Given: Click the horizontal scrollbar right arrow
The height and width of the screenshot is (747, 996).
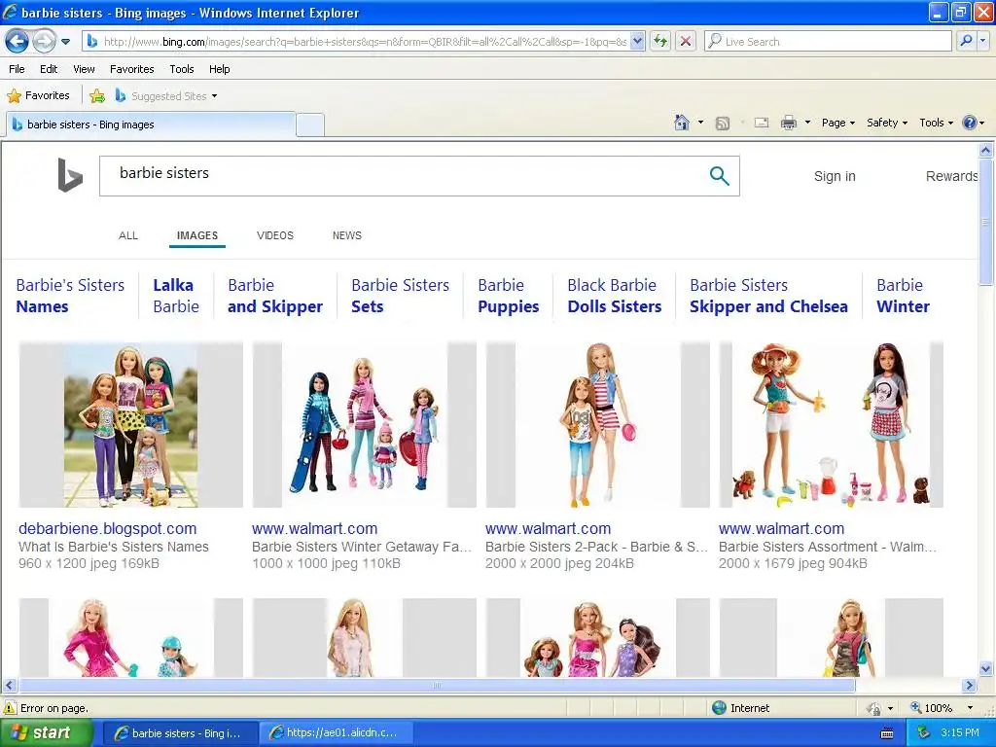Looking at the screenshot, I should 970,686.
